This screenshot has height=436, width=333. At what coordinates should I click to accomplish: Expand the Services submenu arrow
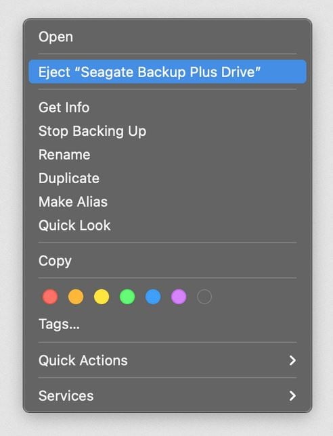292,395
